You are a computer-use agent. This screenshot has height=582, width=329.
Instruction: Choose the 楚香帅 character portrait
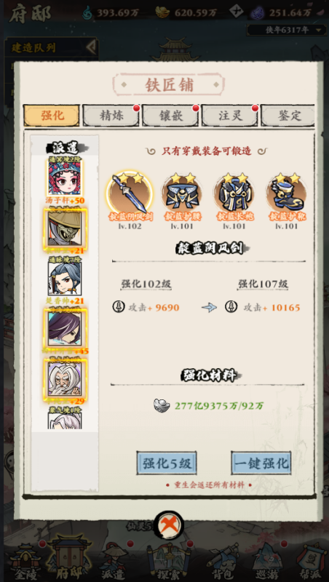(x=65, y=278)
